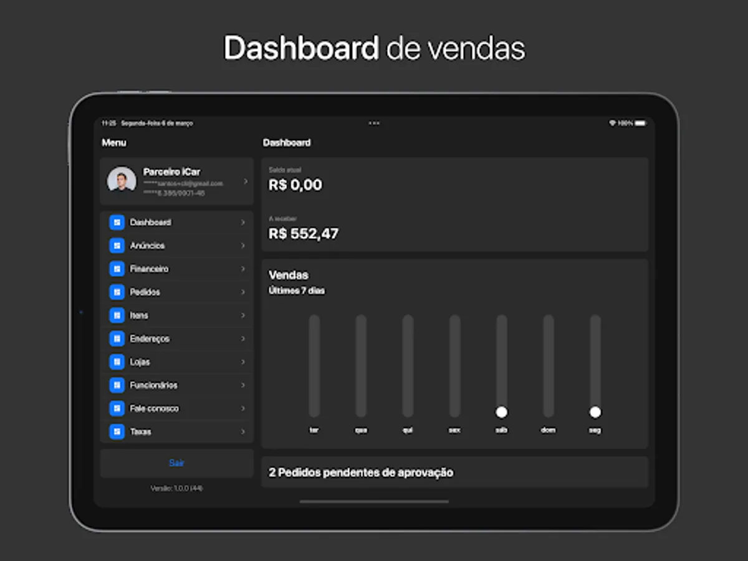The width and height of the screenshot is (748, 561).
Task: Select the Pedidos menu icon
Action: coord(117,292)
